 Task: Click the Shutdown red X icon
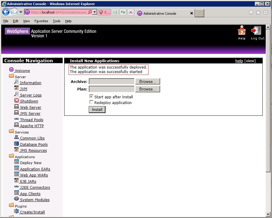pyautogui.click(x=16, y=100)
